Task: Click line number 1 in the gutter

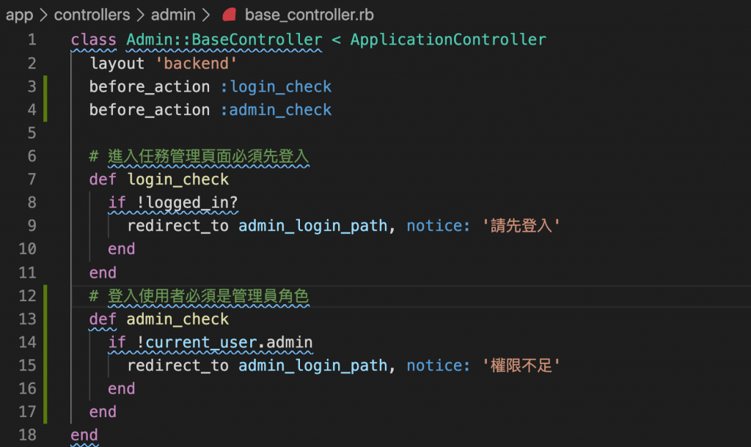Action: pos(32,40)
